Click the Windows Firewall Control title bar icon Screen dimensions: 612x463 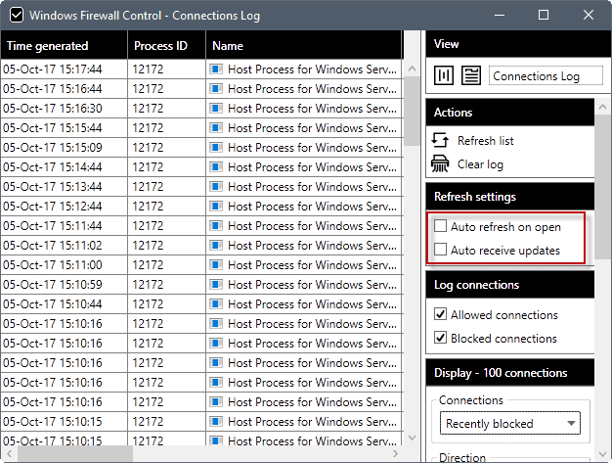17,16
